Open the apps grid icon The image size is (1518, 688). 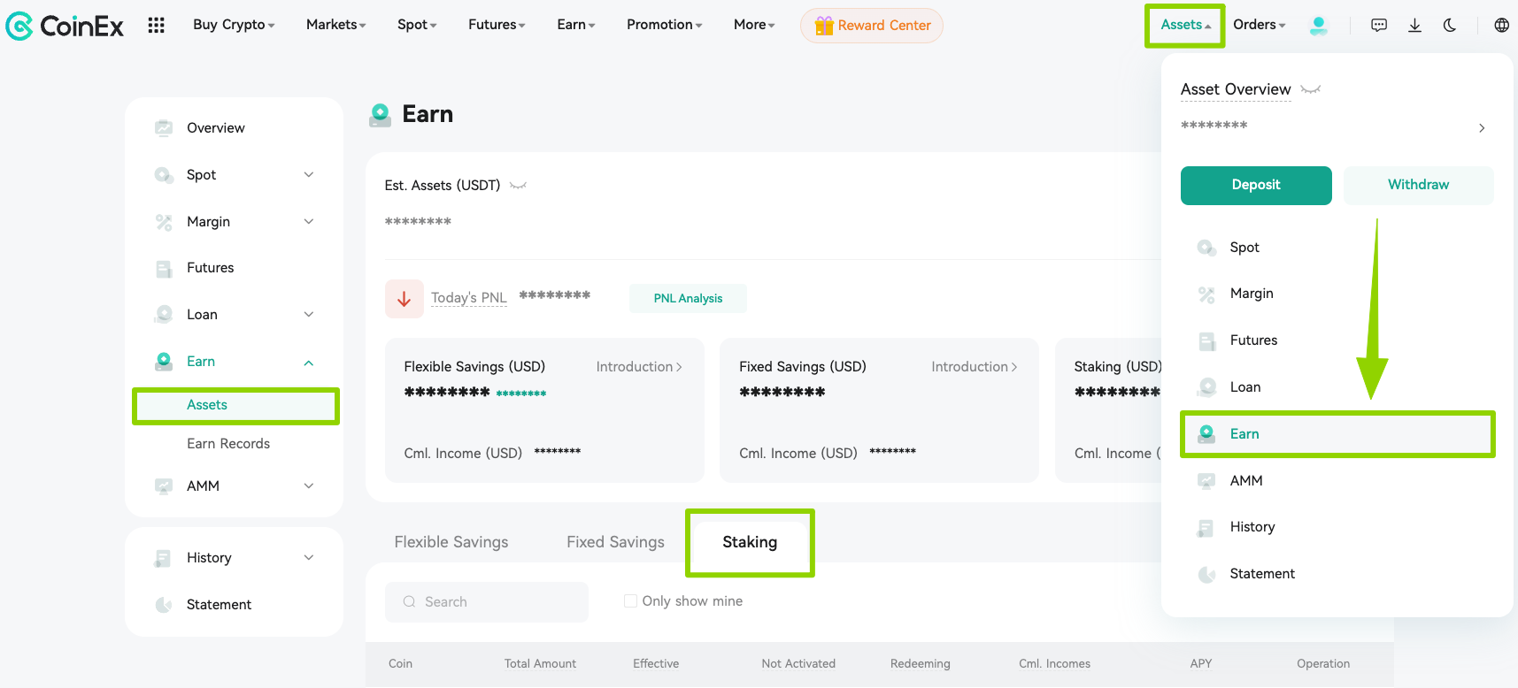pyautogui.click(x=157, y=25)
